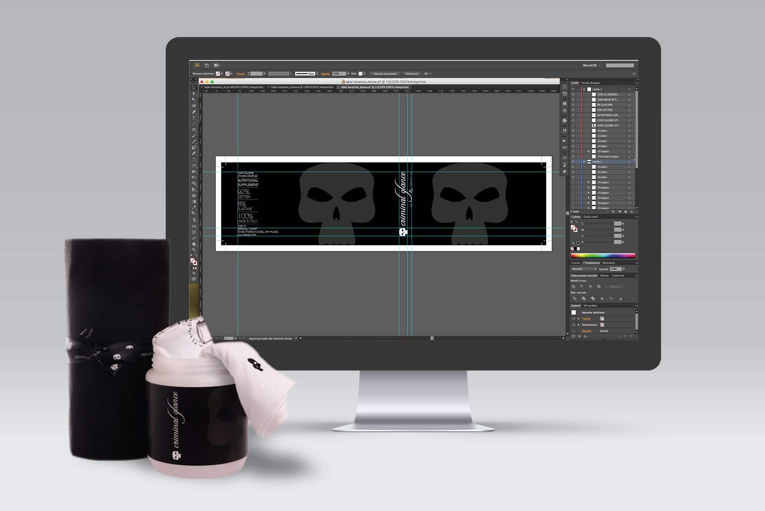The height and width of the screenshot is (511, 765).
Task: Select the Free Transform tool
Action: pos(194,177)
